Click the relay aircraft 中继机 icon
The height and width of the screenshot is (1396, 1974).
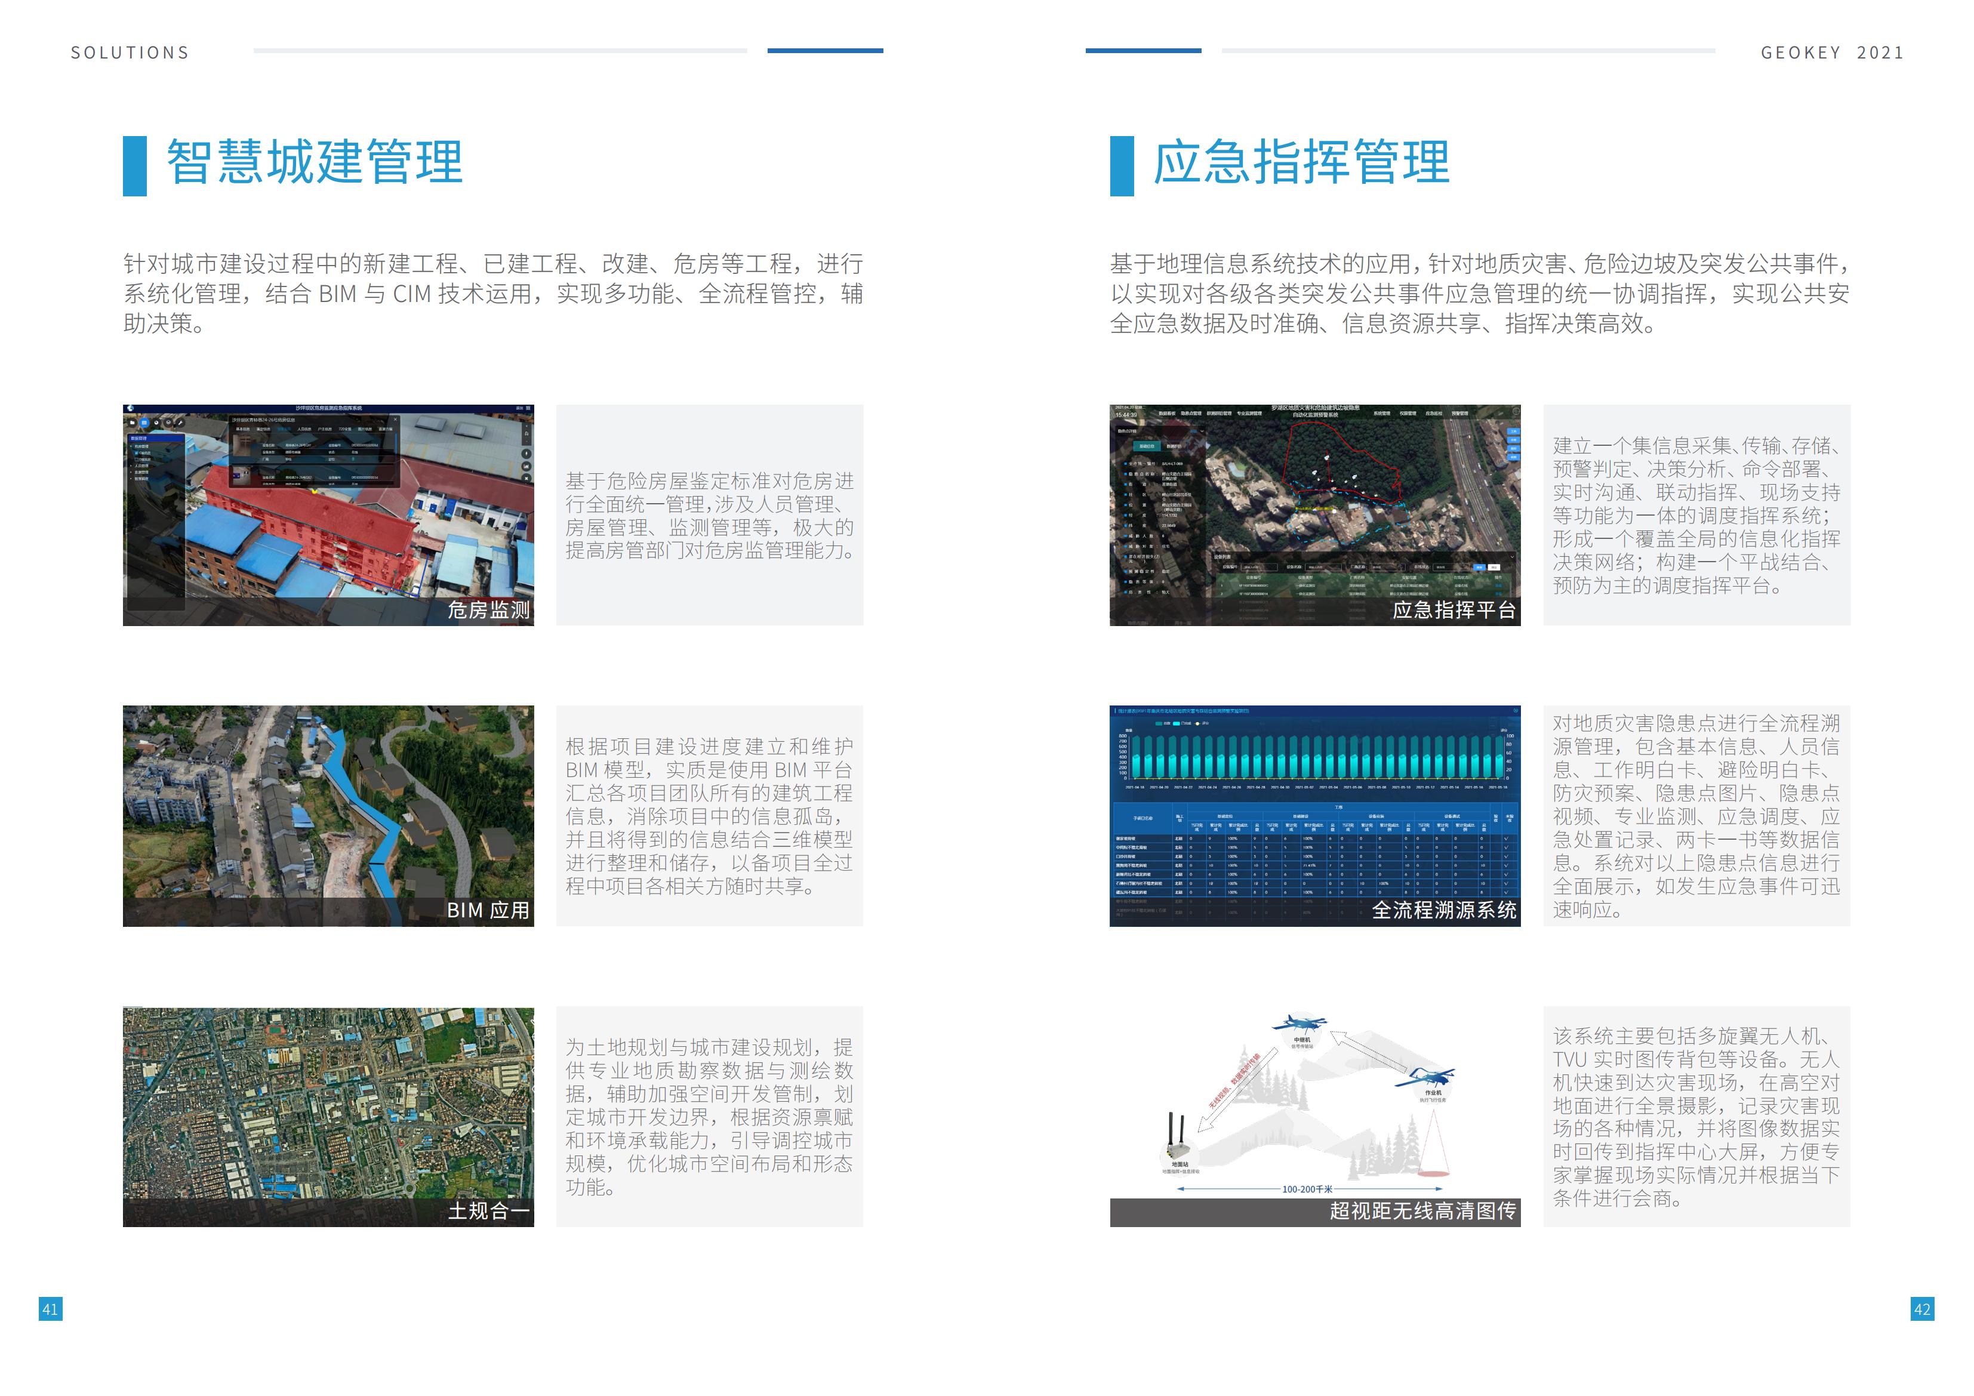1300,1024
